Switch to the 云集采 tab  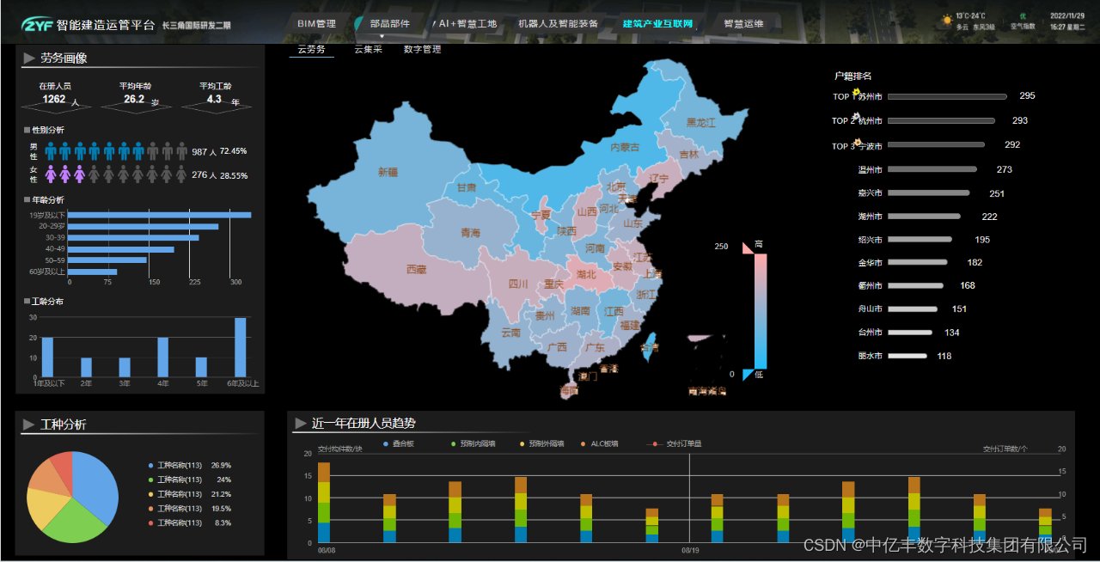click(366, 50)
